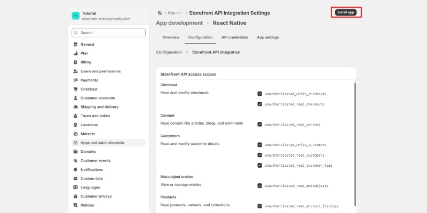Screen dimensions: 427x213
Task: Click the Locations pin icon
Action: click(75, 125)
